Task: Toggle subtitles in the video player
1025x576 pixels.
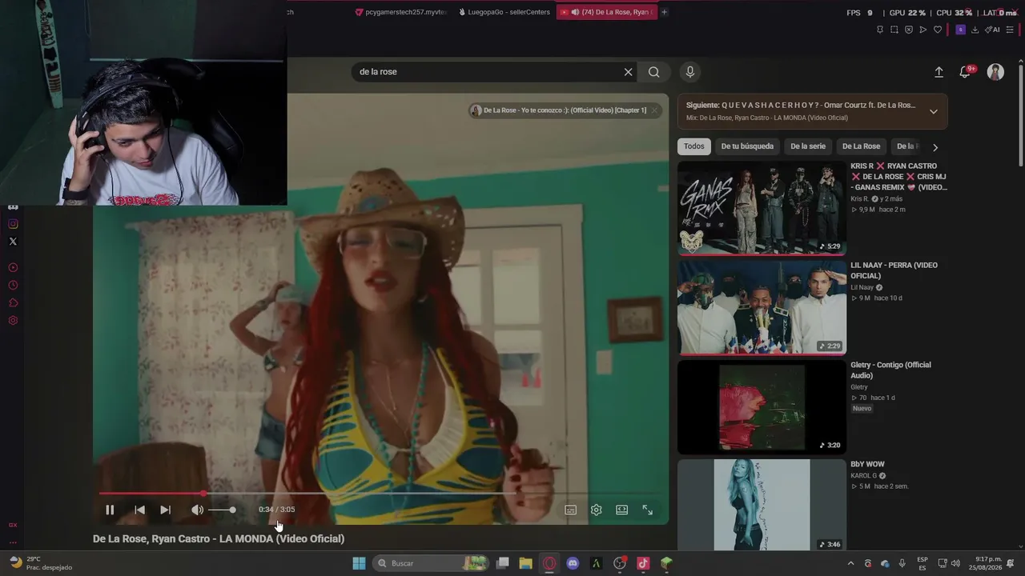Action: click(571, 510)
